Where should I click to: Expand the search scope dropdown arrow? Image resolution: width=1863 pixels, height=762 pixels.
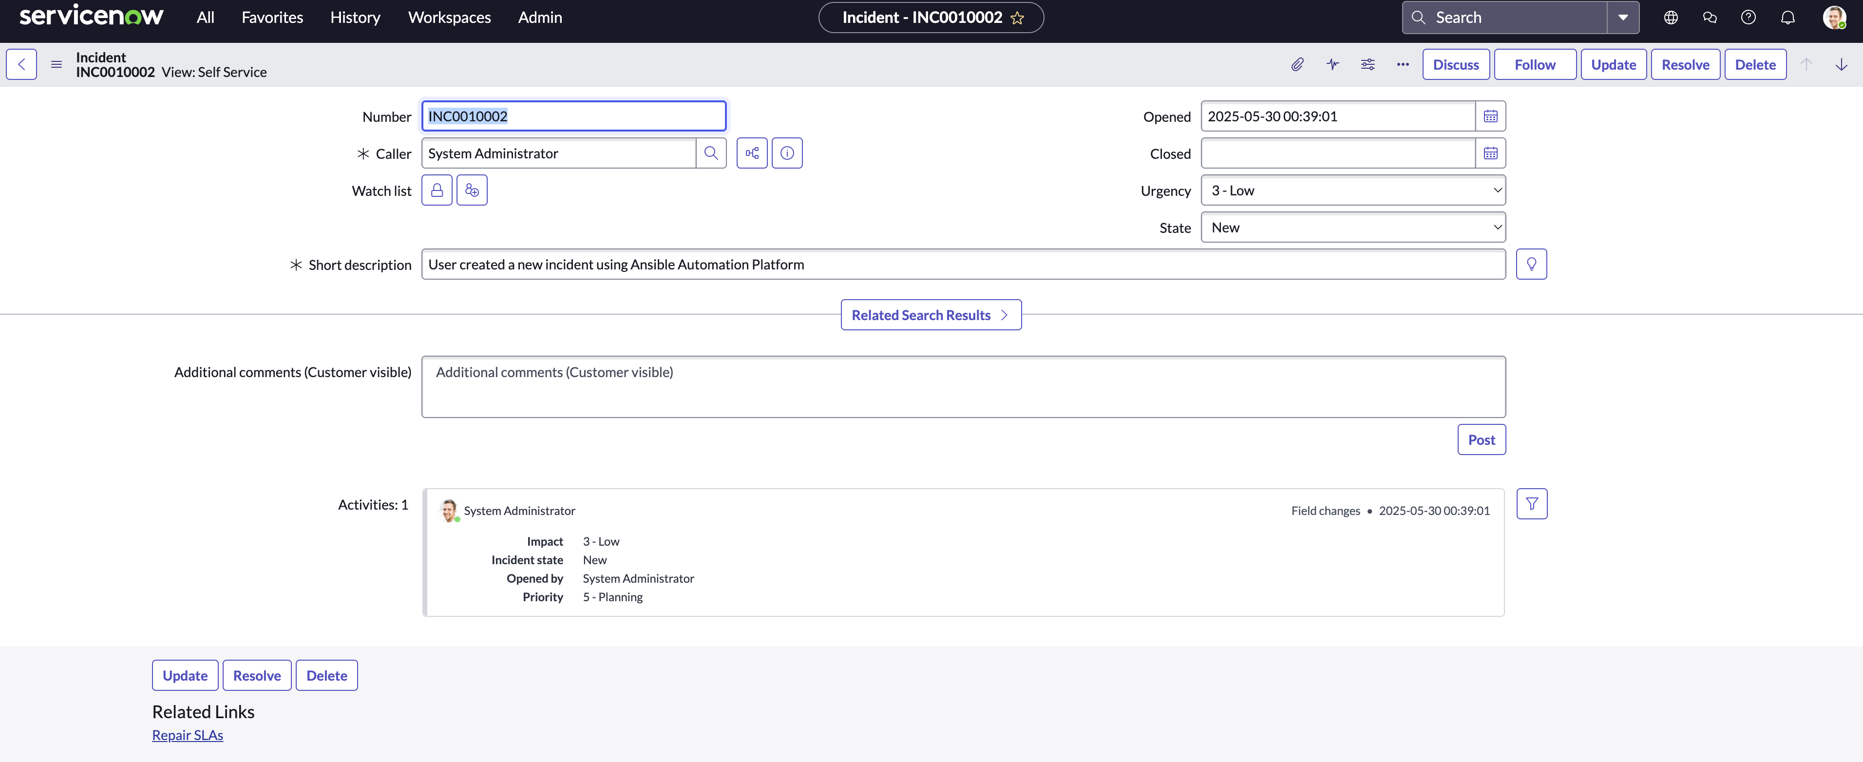click(1623, 18)
